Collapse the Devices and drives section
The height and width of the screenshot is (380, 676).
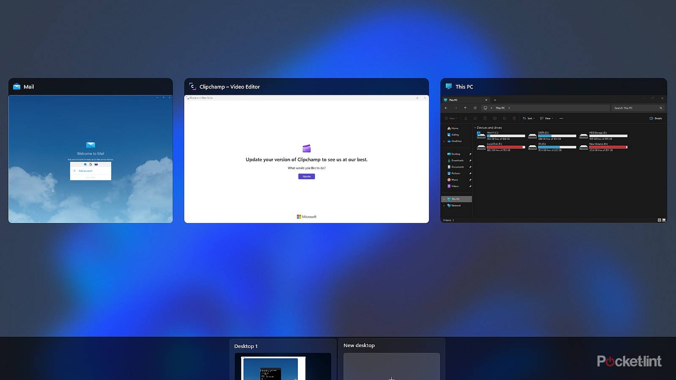pyautogui.click(x=475, y=128)
